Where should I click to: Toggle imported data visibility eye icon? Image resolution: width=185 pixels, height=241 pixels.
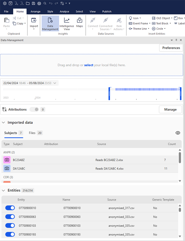click(x=178, y=133)
